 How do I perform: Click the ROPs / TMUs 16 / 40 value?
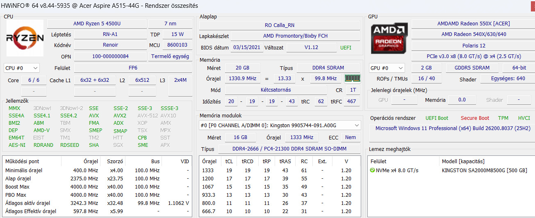[x=426, y=79]
